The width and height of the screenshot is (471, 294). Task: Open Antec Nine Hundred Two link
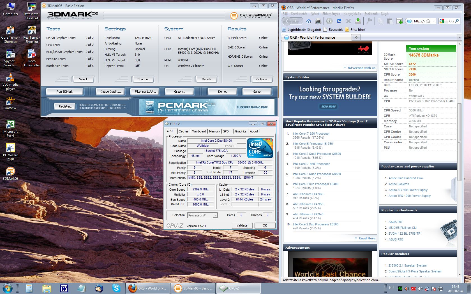coord(405,178)
